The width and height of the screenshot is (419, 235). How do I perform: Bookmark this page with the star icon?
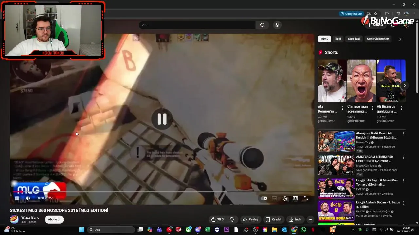tap(376, 14)
